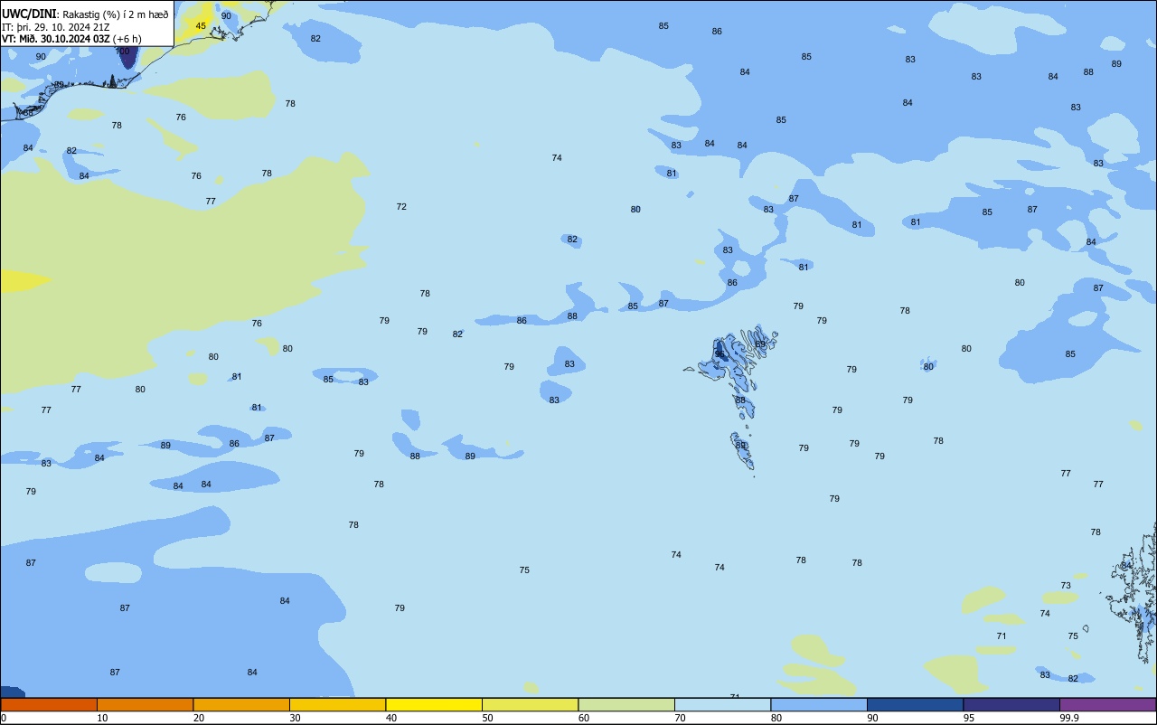Click legend scale label 40
Screen dimensions: 1157x725
(x=390, y=718)
